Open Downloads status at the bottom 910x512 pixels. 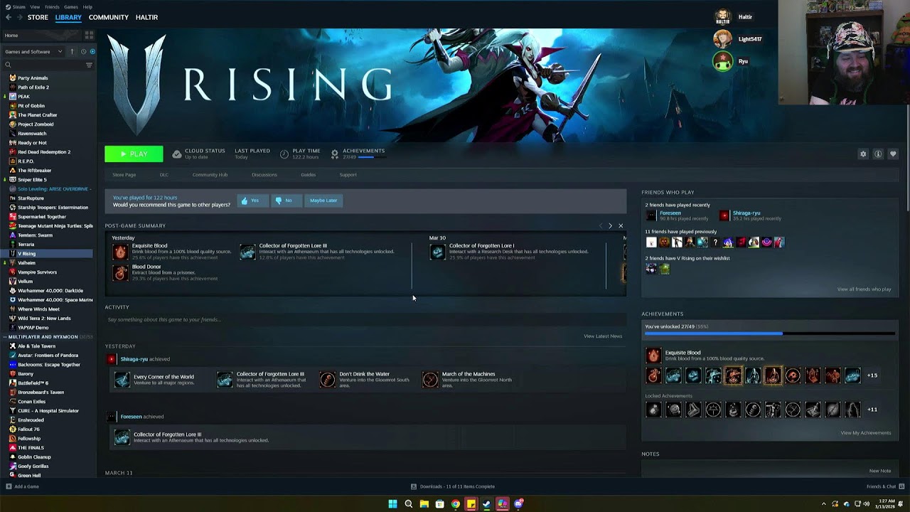click(453, 486)
